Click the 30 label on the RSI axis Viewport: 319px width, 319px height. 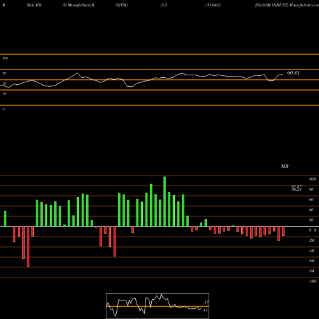pyautogui.click(x=4, y=94)
